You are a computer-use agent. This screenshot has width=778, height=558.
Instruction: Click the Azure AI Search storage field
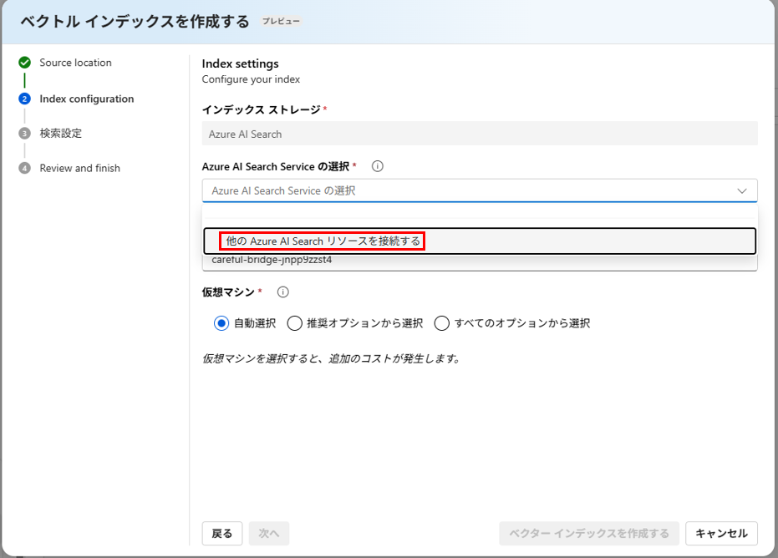point(480,134)
